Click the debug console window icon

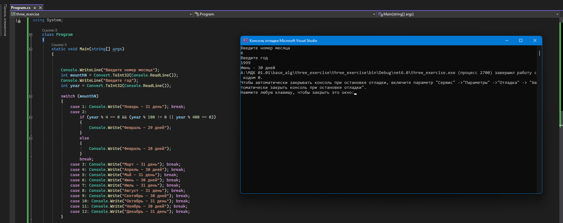pyautogui.click(x=246, y=41)
